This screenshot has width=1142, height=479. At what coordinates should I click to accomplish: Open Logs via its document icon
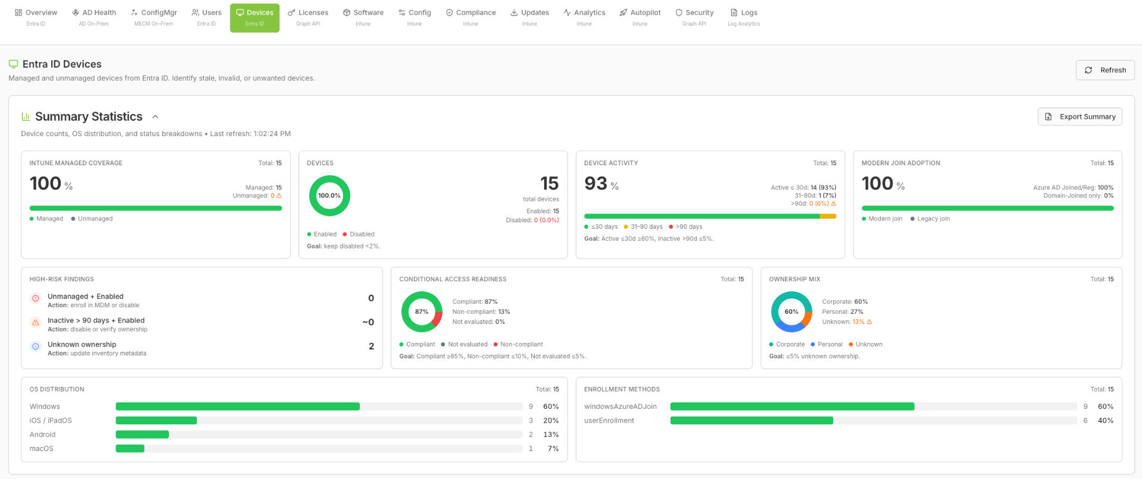click(x=734, y=12)
